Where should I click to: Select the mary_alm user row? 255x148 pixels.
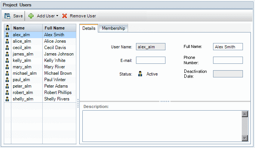coord(40,67)
